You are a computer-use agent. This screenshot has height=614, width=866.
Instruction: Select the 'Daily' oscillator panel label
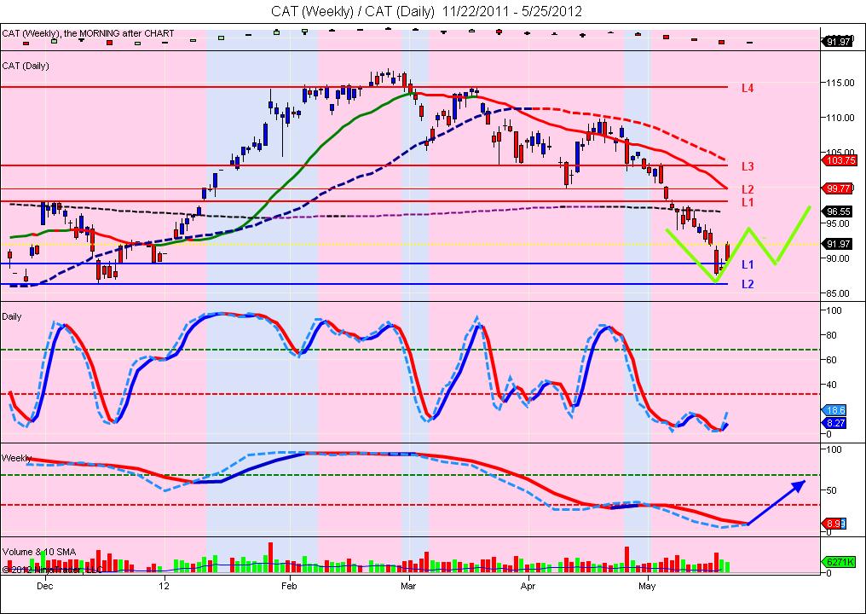pyautogui.click(x=12, y=316)
